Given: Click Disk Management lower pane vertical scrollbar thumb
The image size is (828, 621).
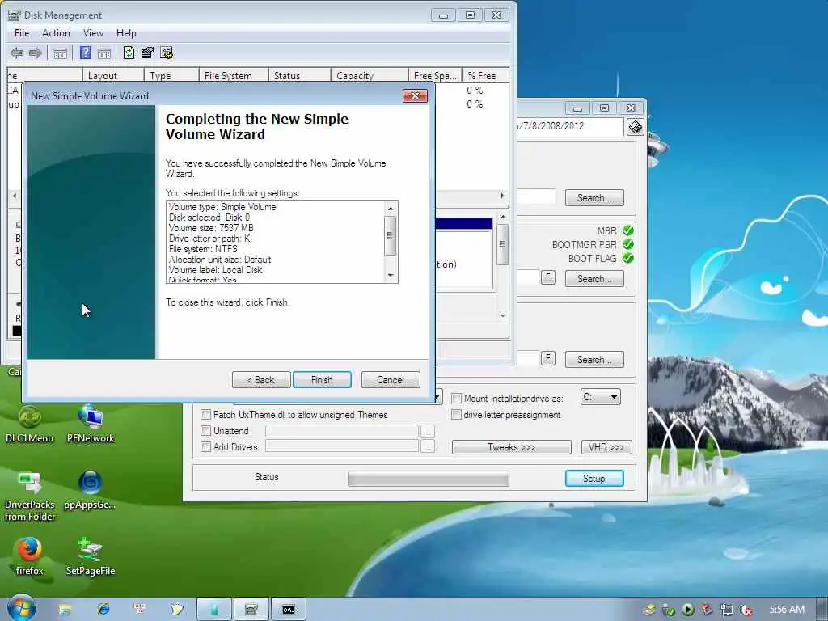Looking at the screenshot, I should (502, 244).
